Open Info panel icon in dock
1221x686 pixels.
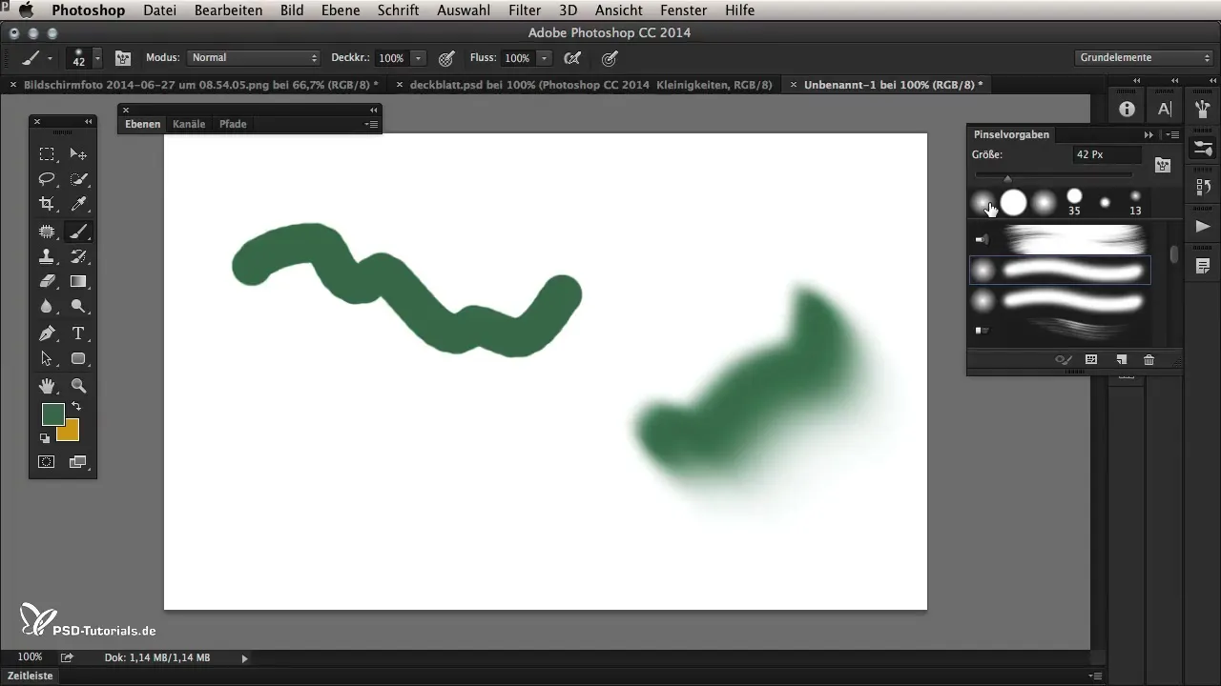(x=1127, y=109)
